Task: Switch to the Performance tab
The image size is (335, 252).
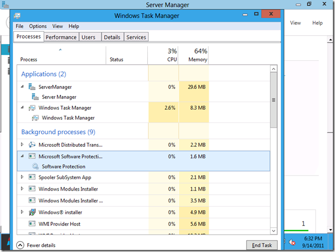Action: tap(61, 37)
